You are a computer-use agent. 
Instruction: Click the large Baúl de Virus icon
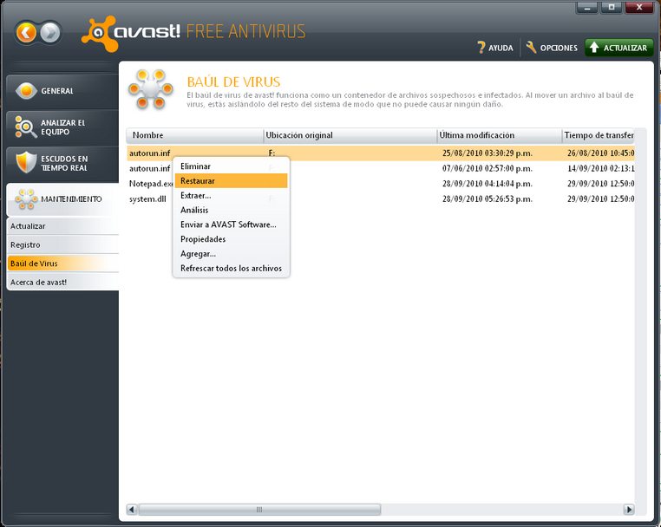pos(150,89)
